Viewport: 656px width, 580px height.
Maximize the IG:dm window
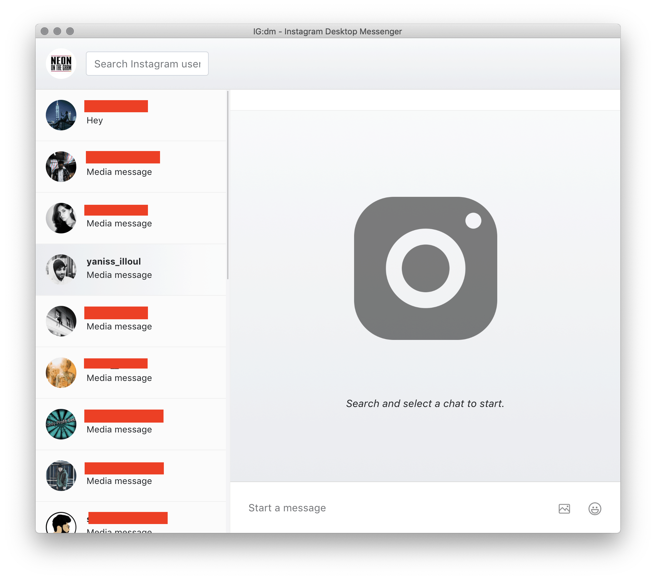(x=70, y=31)
